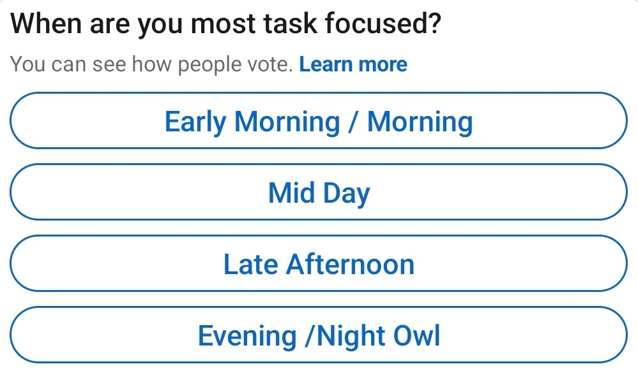The width and height of the screenshot is (638, 378).
Task: Click the 'You can see how people vote' text
Action: [152, 64]
